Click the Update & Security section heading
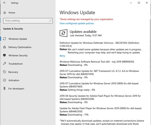Image resolution: width=151 pixels, height=125 pixels. pos(13,29)
